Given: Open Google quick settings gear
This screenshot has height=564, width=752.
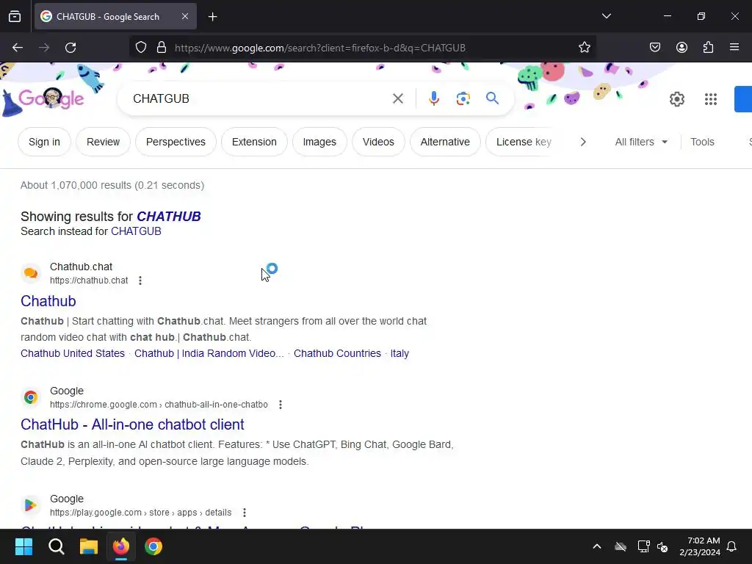Looking at the screenshot, I should point(676,99).
